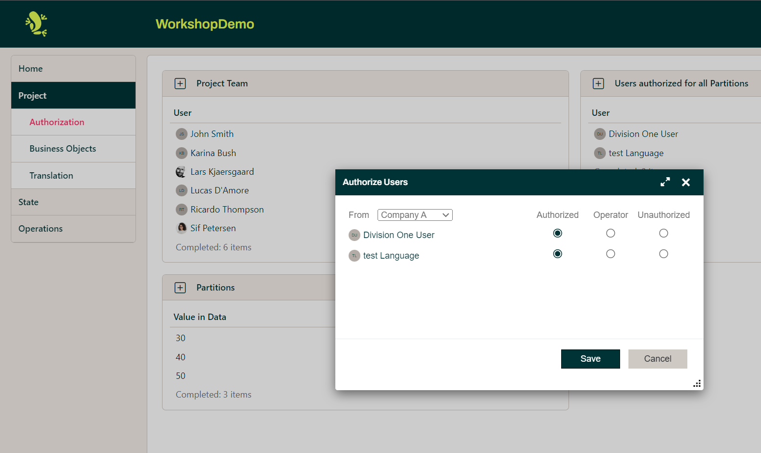Image resolution: width=761 pixels, height=453 pixels.
Task: Select Authorized for Division One User
Action: (557, 233)
